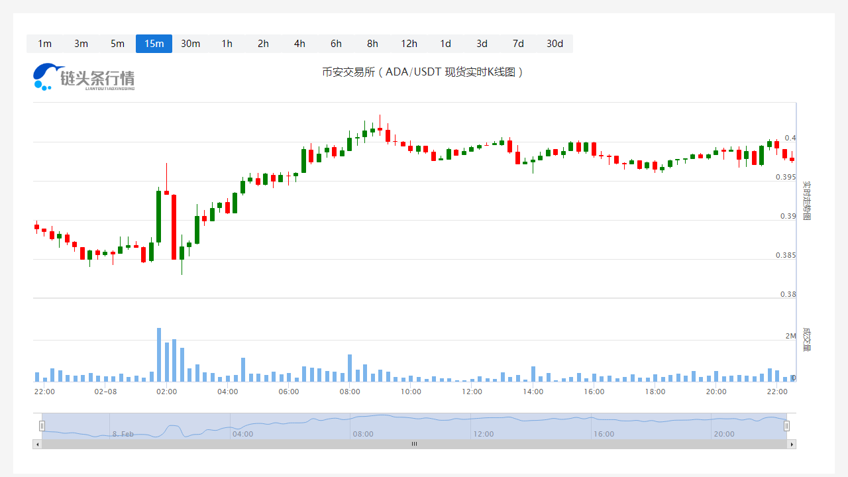Choose the 5m chart interval
This screenshot has width=848, height=477.
(x=117, y=44)
